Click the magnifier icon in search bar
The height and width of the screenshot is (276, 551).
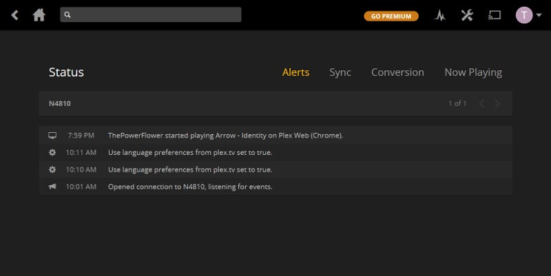(x=67, y=14)
